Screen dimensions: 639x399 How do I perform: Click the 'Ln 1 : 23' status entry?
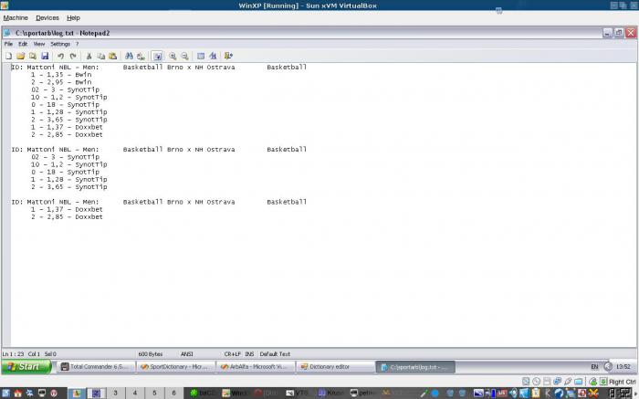tap(13, 354)
